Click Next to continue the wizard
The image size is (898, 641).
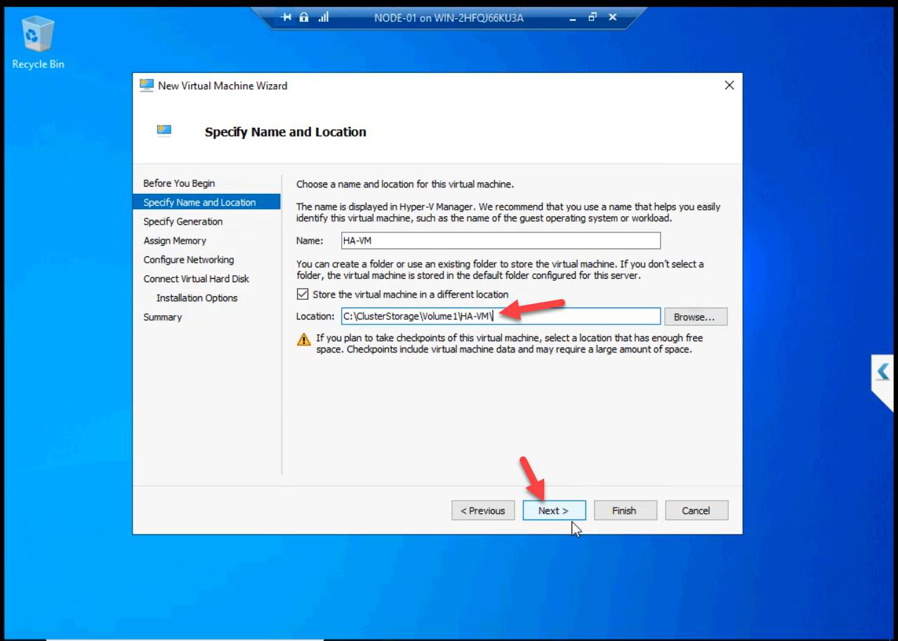point(554,510)
